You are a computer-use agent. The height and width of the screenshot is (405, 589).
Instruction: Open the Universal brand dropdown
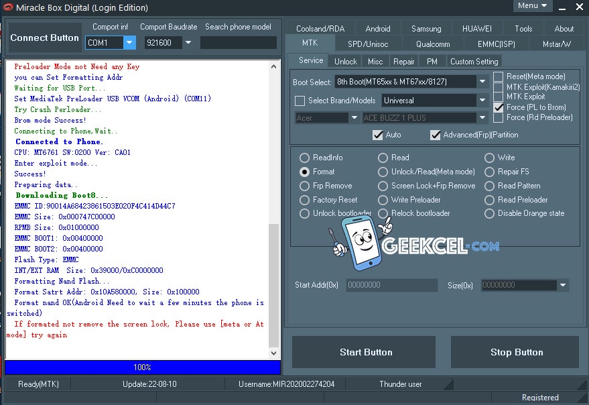pos(482,101)
